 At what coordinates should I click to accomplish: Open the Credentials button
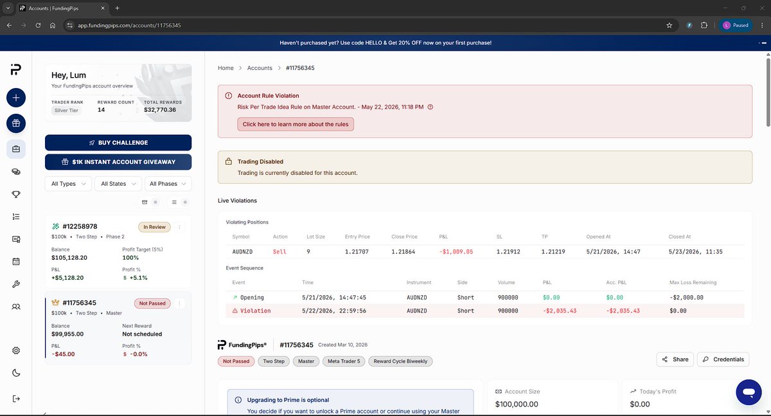(x=723, y=359)
